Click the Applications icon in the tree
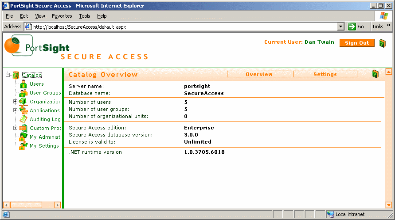This screenshot has height=220, width=395. tap(23, 110)
